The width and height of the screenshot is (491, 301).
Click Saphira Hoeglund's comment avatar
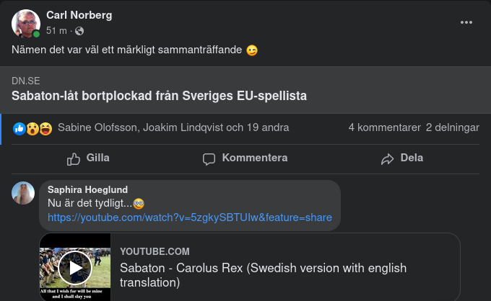coord(23,193)
